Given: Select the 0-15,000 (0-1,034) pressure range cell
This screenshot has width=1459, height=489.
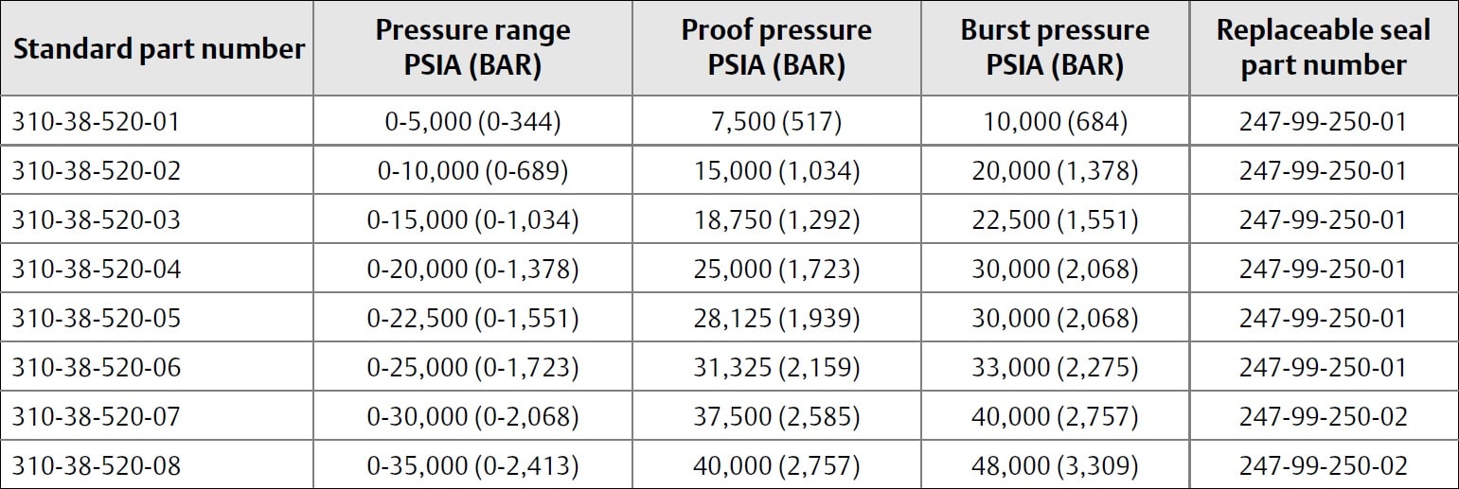Looking at the screenshot, I should pos(472,219).
